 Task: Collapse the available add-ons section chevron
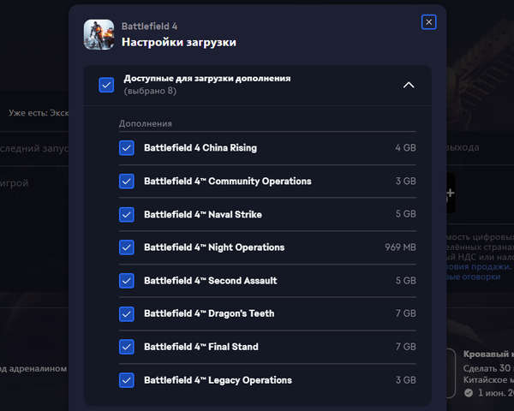point(409,86)
